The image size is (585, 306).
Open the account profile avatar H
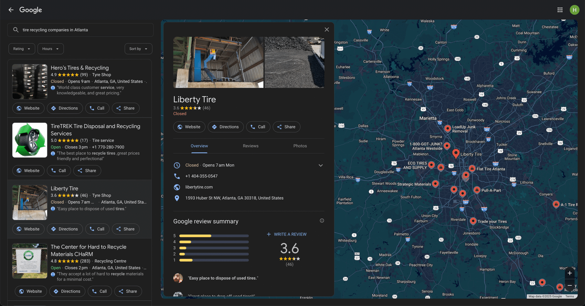pyautogui.click(x=574, y=10)
